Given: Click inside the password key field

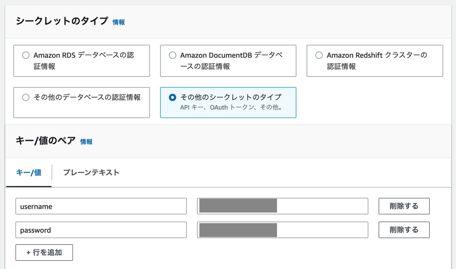Looking at the screenshot, I should point(101,230).
